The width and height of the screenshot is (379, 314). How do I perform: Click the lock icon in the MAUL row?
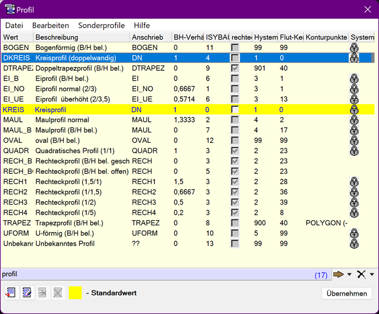354,120
